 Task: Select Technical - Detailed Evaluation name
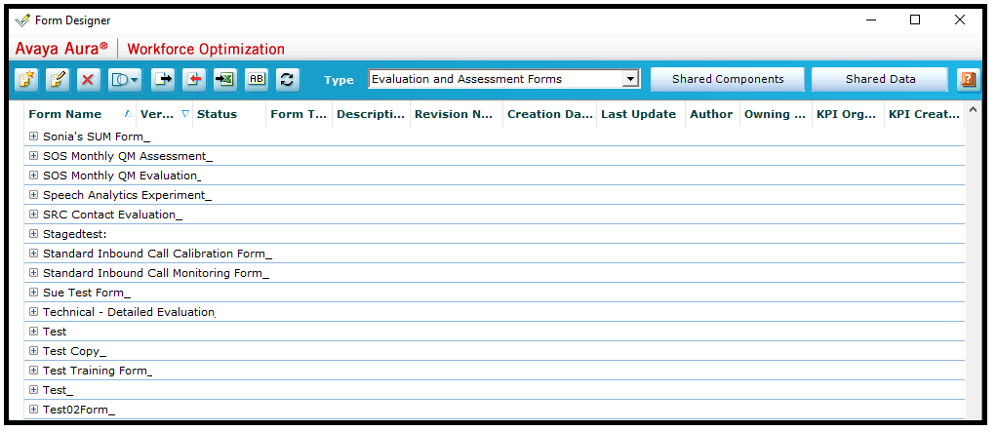click(129, 312)
